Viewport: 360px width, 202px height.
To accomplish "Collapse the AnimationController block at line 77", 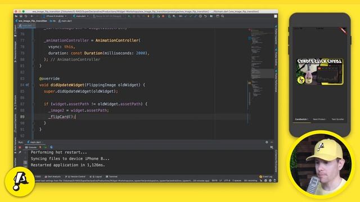I will pos(34,40).
